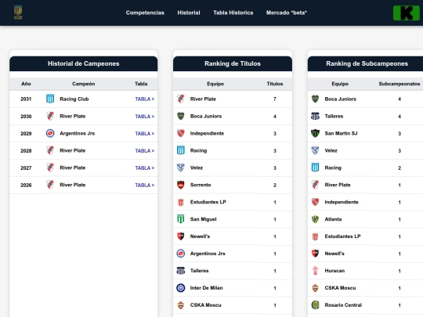The height and width of the screenshot is (317, 423).
Task: Click Titulos column header
Action: [275, 84]
